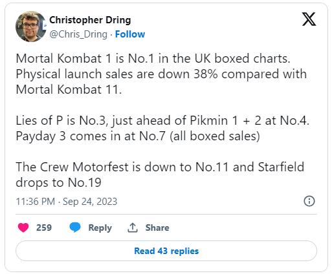The width and height of the screenshot is (332, 276).
Task: Click the Lies of P is No.3 line
Action: click(162, 120)
